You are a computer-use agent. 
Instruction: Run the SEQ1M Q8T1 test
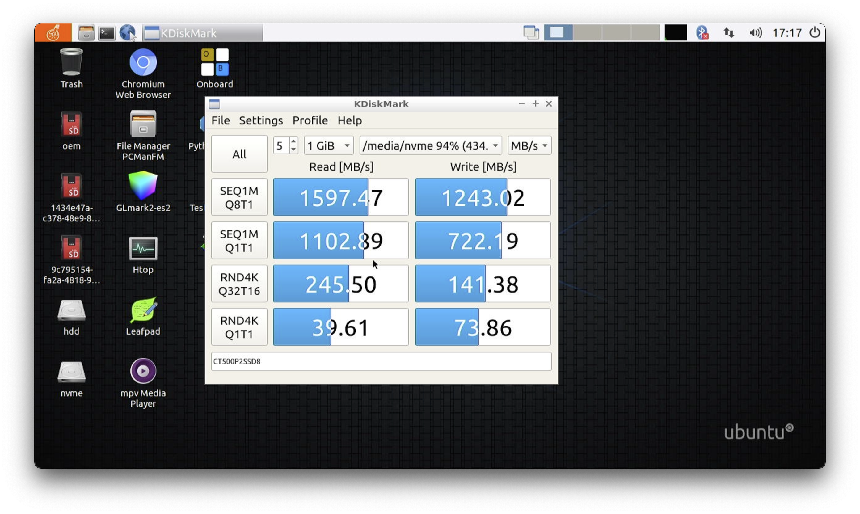[239, 197]
